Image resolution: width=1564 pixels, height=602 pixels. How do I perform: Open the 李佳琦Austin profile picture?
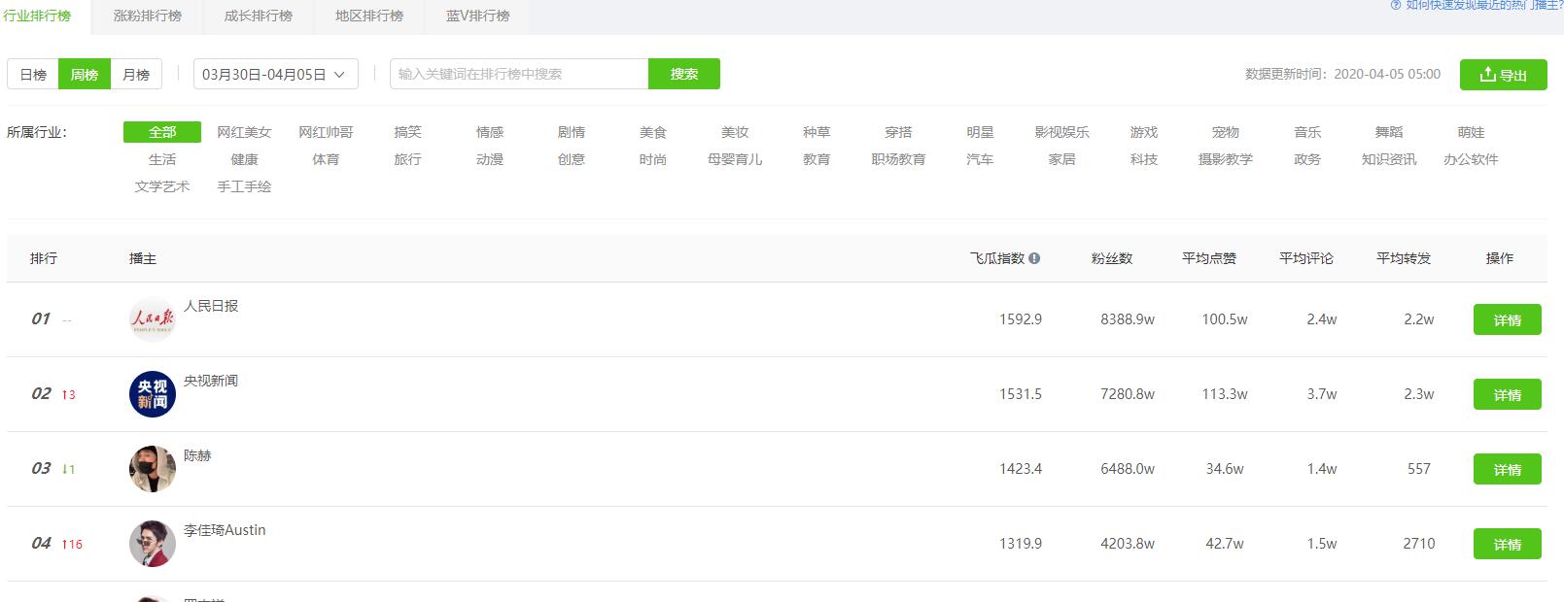tap(153, 544)
